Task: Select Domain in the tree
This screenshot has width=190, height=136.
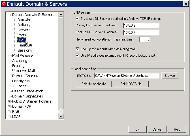Action: tap(24, 20)
